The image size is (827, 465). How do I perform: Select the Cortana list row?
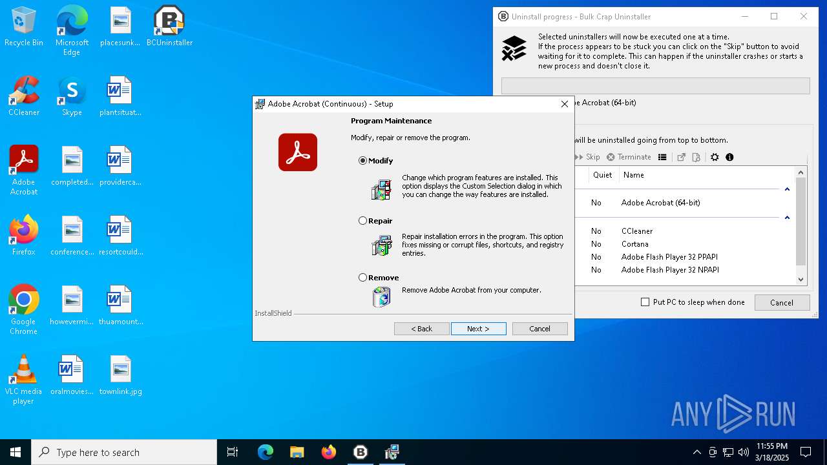pyautogui.click(x=684, y=244)
